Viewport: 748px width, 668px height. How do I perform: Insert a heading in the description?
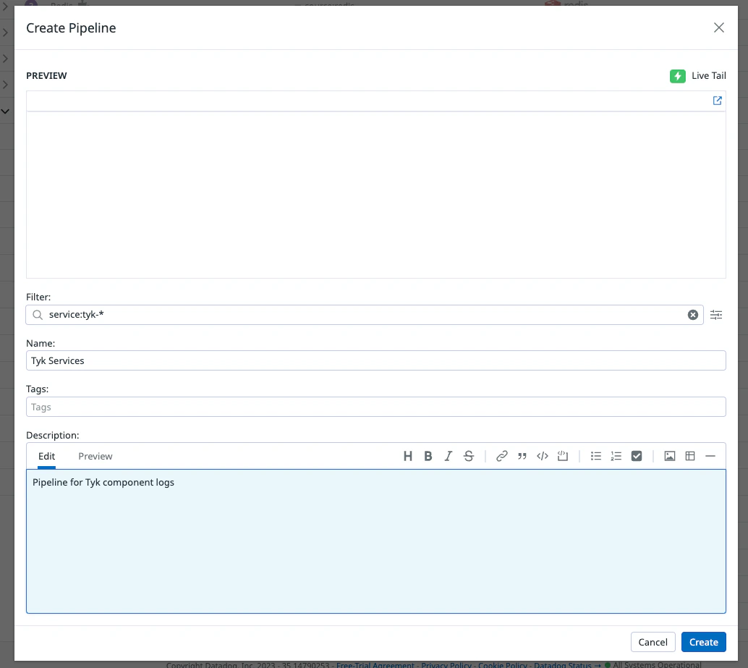click(408, 456)
